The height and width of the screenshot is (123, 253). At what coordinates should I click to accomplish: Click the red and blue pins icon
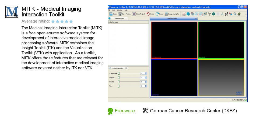231,14
